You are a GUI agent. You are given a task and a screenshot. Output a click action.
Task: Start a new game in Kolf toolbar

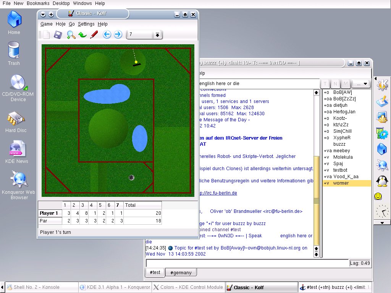47,35
